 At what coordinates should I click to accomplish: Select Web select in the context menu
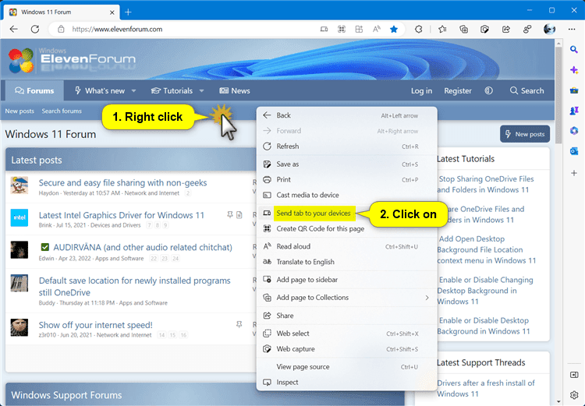click(x=347, y=334)
